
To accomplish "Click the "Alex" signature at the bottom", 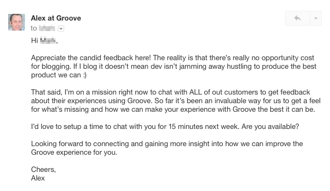I will (38, 178).
